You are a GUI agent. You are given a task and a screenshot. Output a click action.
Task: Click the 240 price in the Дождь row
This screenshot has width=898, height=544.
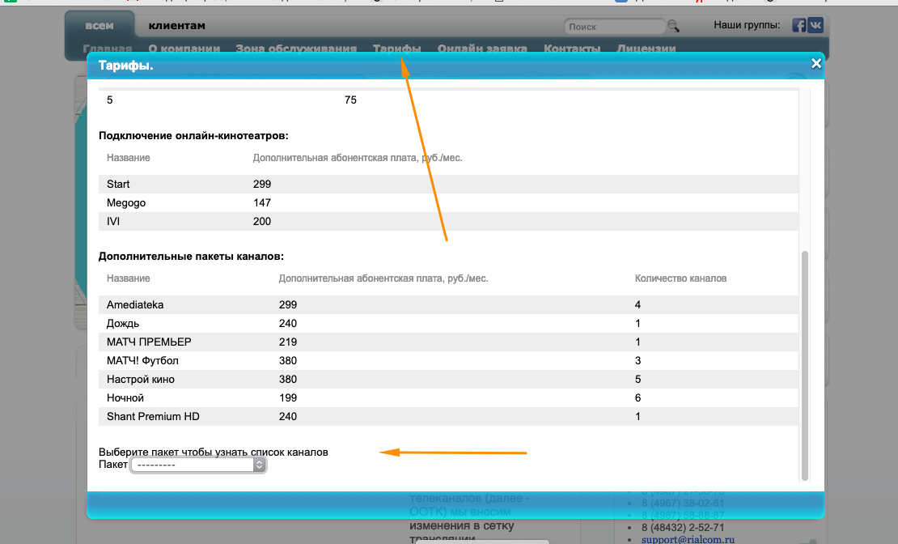pos(287,323)
